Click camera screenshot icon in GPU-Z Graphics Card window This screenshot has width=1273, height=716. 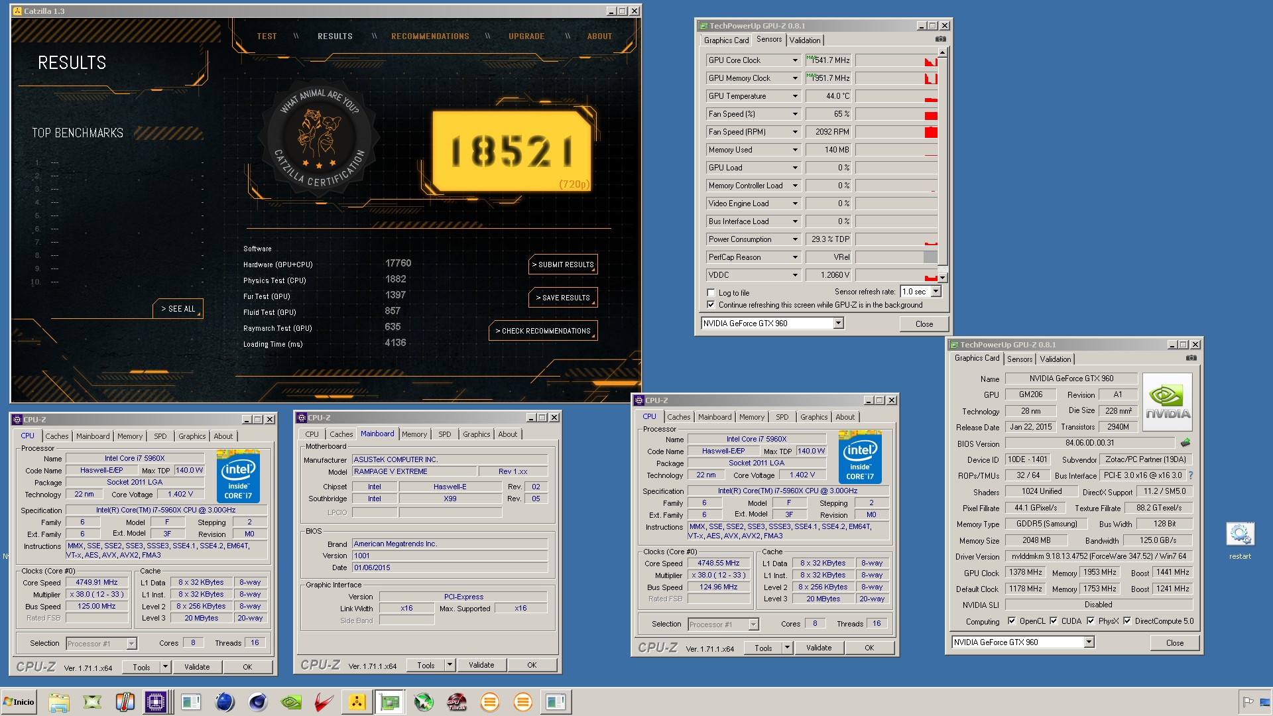point(1191,358)
